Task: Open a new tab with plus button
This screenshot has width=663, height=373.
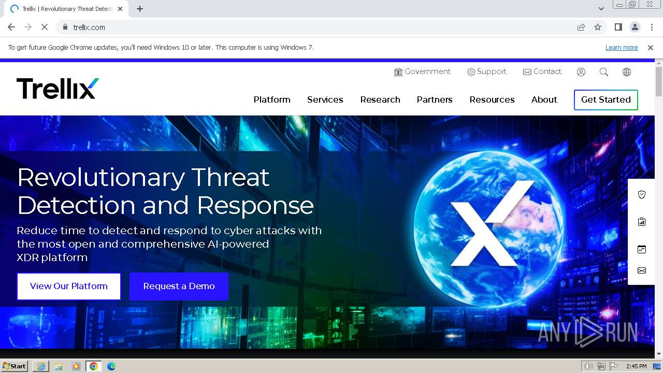Action: (140, 9)
